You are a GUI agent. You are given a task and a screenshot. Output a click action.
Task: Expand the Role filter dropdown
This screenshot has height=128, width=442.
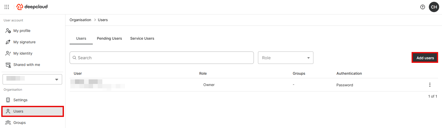(x=286, y=58)
